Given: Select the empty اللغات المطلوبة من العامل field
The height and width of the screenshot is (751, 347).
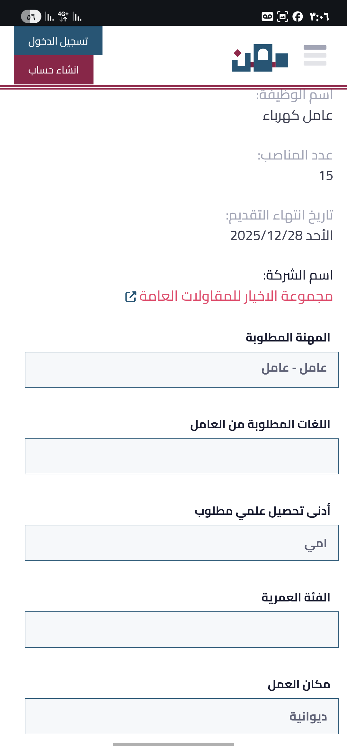Looking at the screenshot, I should coord(182,456).
